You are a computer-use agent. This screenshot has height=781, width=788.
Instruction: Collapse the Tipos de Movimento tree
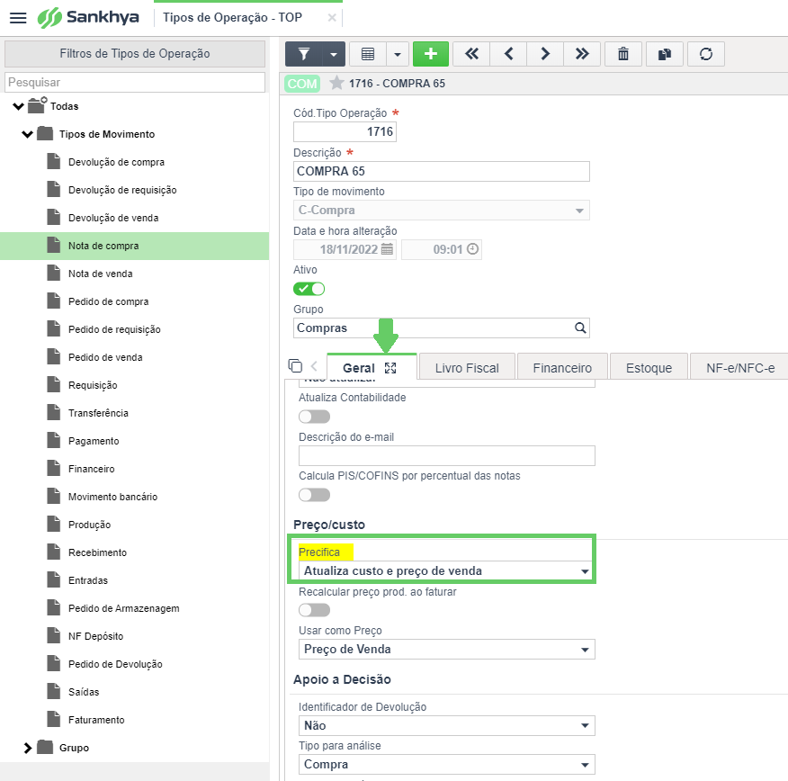tap(27, 134)
